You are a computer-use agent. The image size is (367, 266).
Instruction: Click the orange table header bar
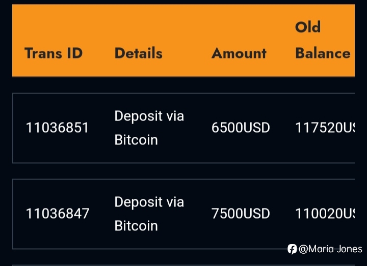tap(183, 40)
